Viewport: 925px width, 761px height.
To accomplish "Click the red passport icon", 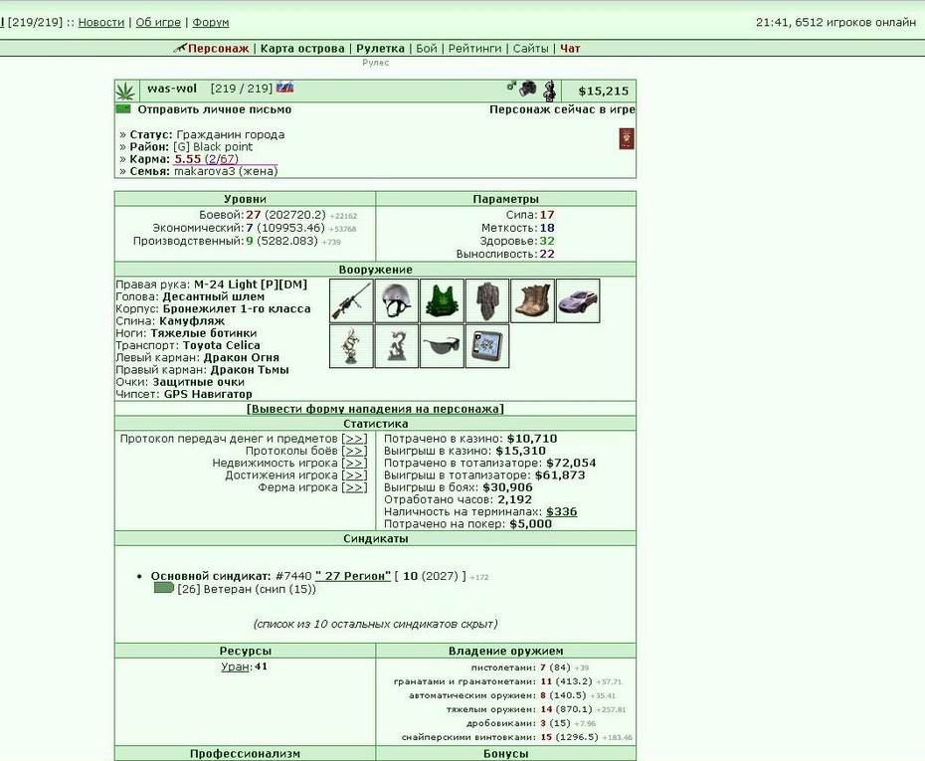I will point(627,138).
